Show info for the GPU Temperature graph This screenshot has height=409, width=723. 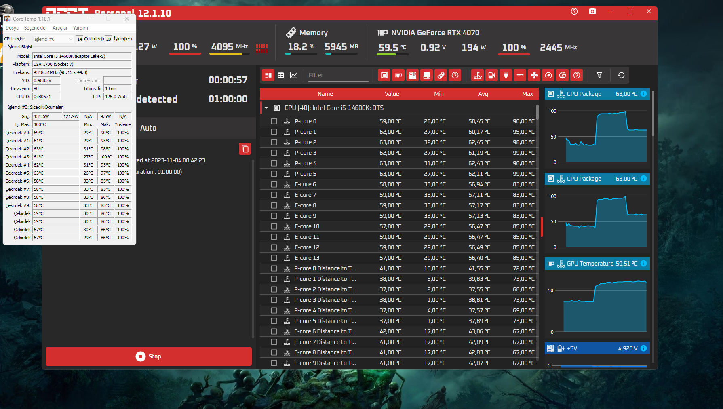pos(644,264)
